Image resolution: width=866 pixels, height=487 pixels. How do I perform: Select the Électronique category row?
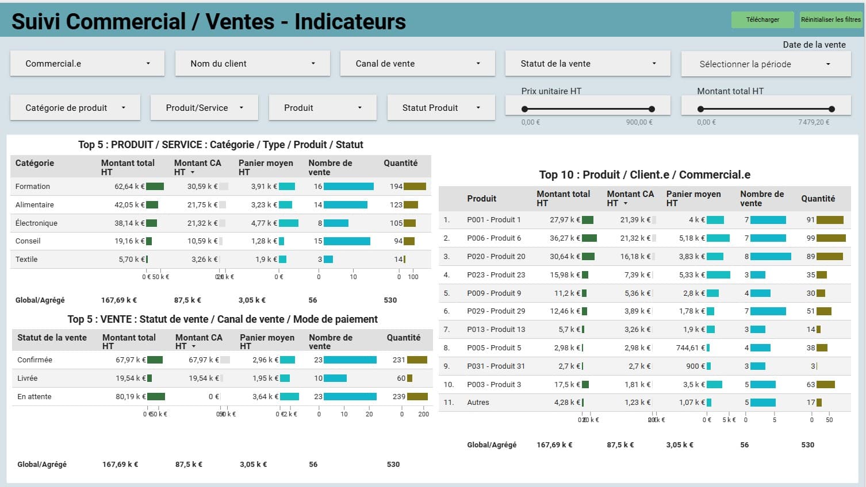(x=221, y=223)
